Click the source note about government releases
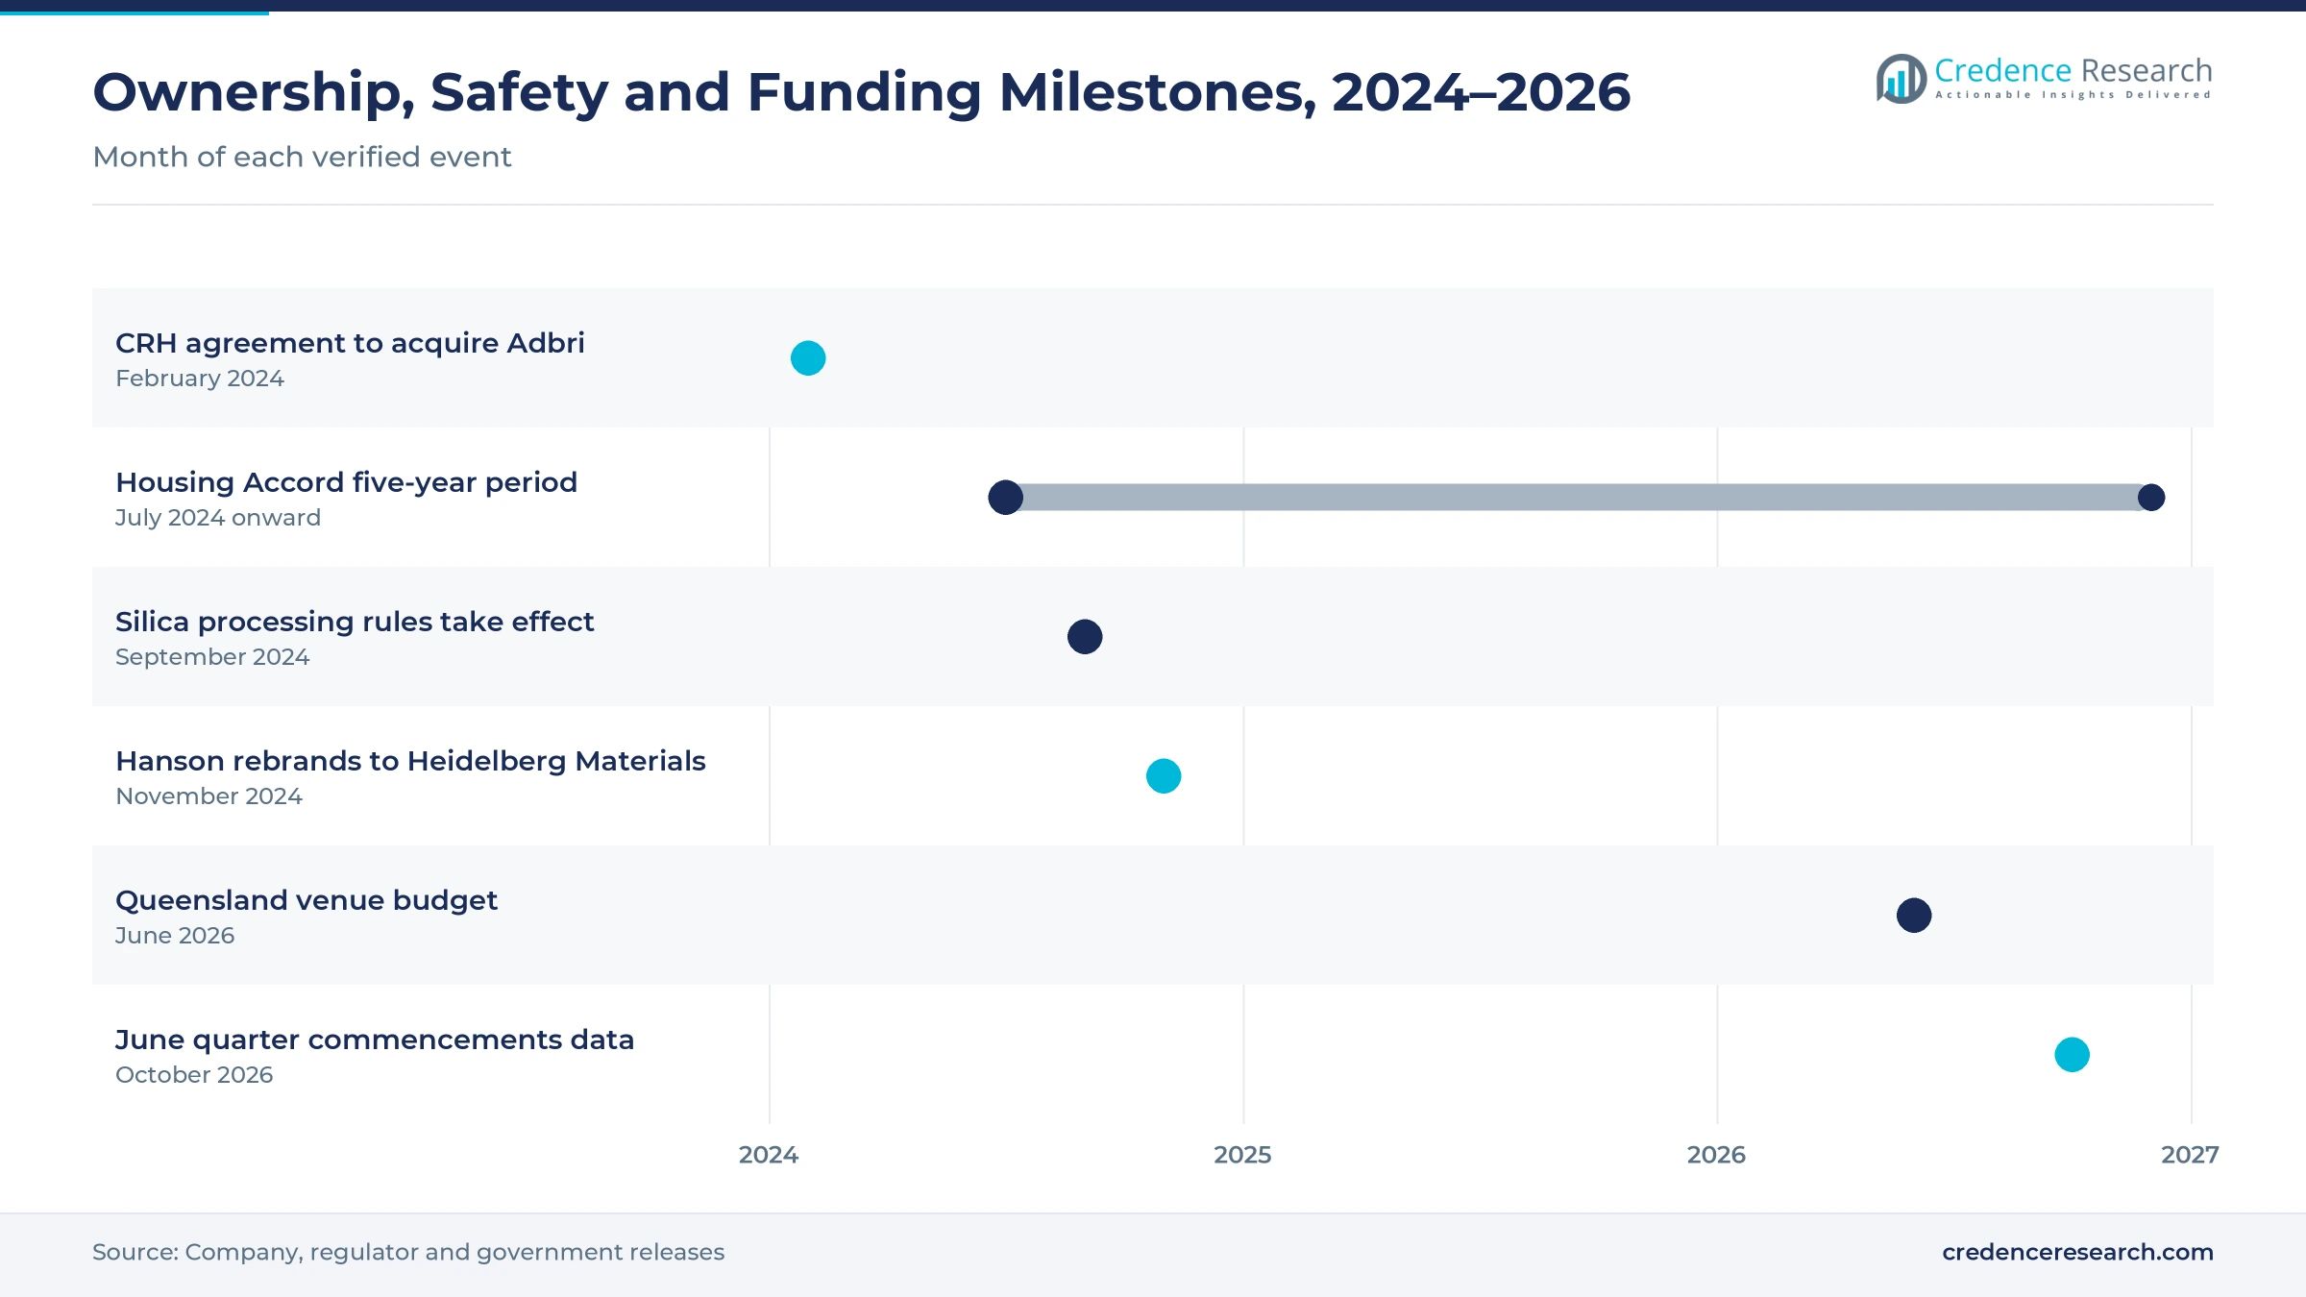The image size is (2306, 1297). (x=408, y=1252)
